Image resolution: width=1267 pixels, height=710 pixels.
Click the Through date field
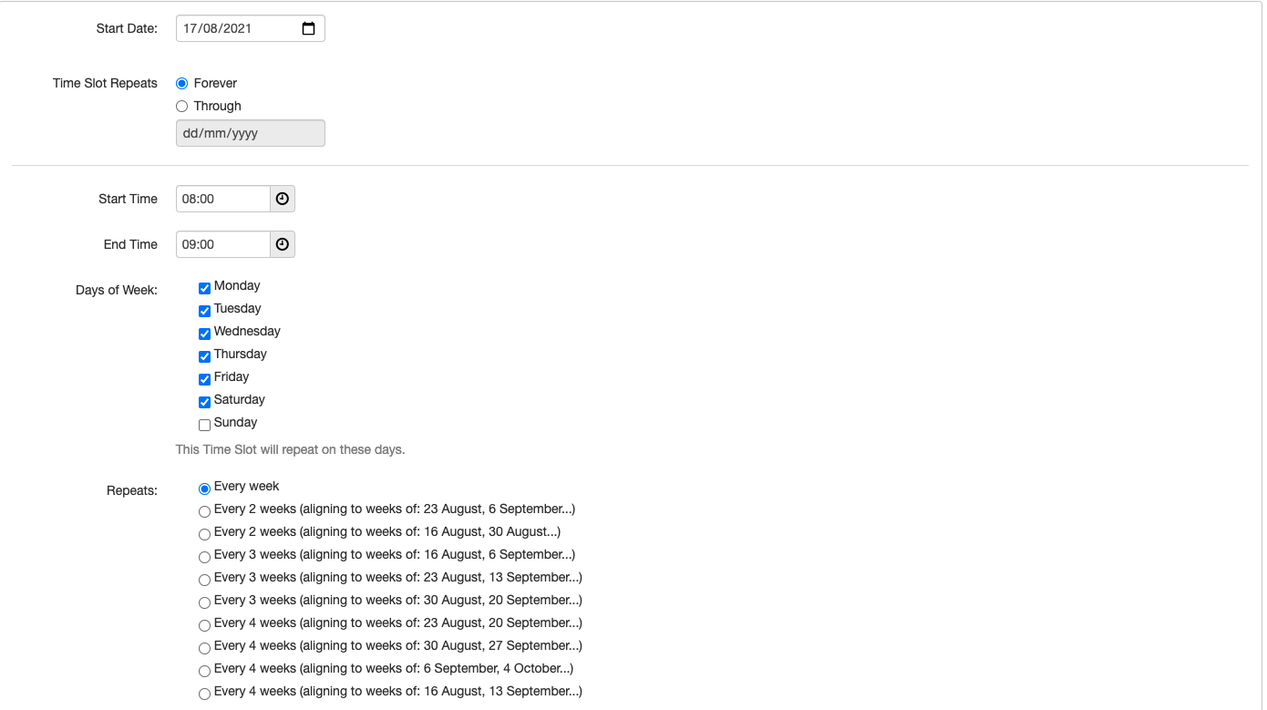click(x=250, y=133)
